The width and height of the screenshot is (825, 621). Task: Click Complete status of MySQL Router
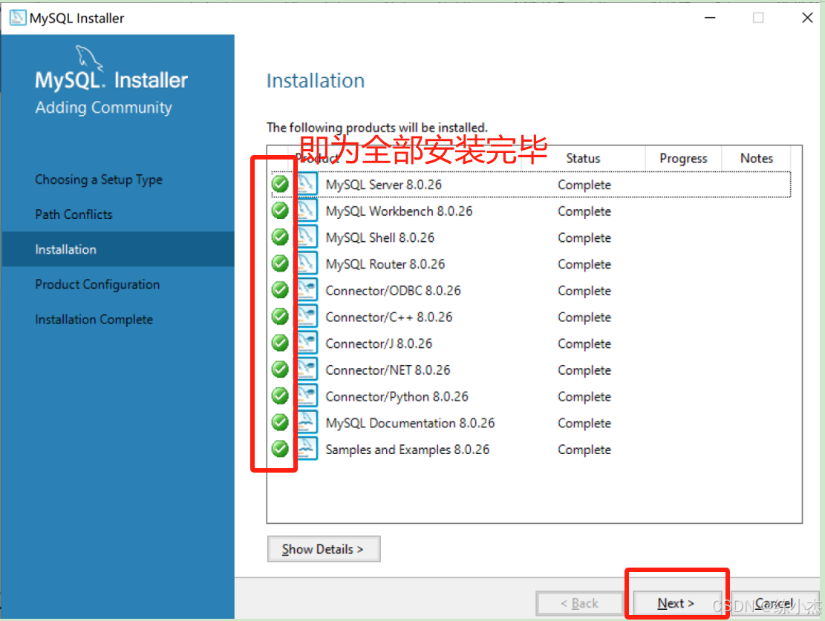pyautogui.click(x=584, y=264)
